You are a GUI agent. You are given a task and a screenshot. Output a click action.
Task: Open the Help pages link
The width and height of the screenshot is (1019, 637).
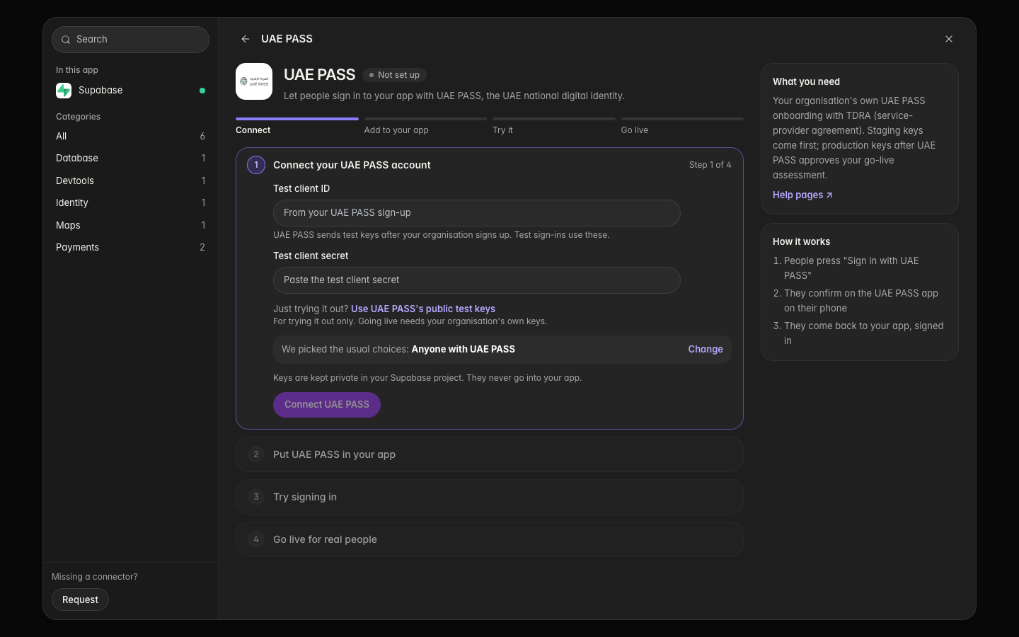point(802,195)
